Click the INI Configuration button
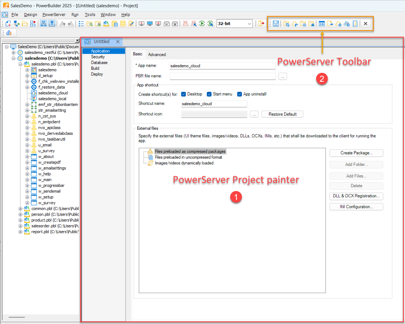Screen dimensions: 405x324 click(x=356, y=207)
